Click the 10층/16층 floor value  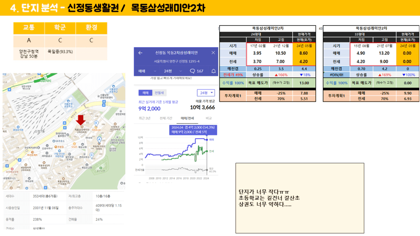(103, 196)
